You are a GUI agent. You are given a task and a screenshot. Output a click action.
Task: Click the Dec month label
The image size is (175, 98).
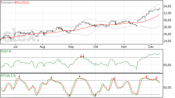point(151,47)
